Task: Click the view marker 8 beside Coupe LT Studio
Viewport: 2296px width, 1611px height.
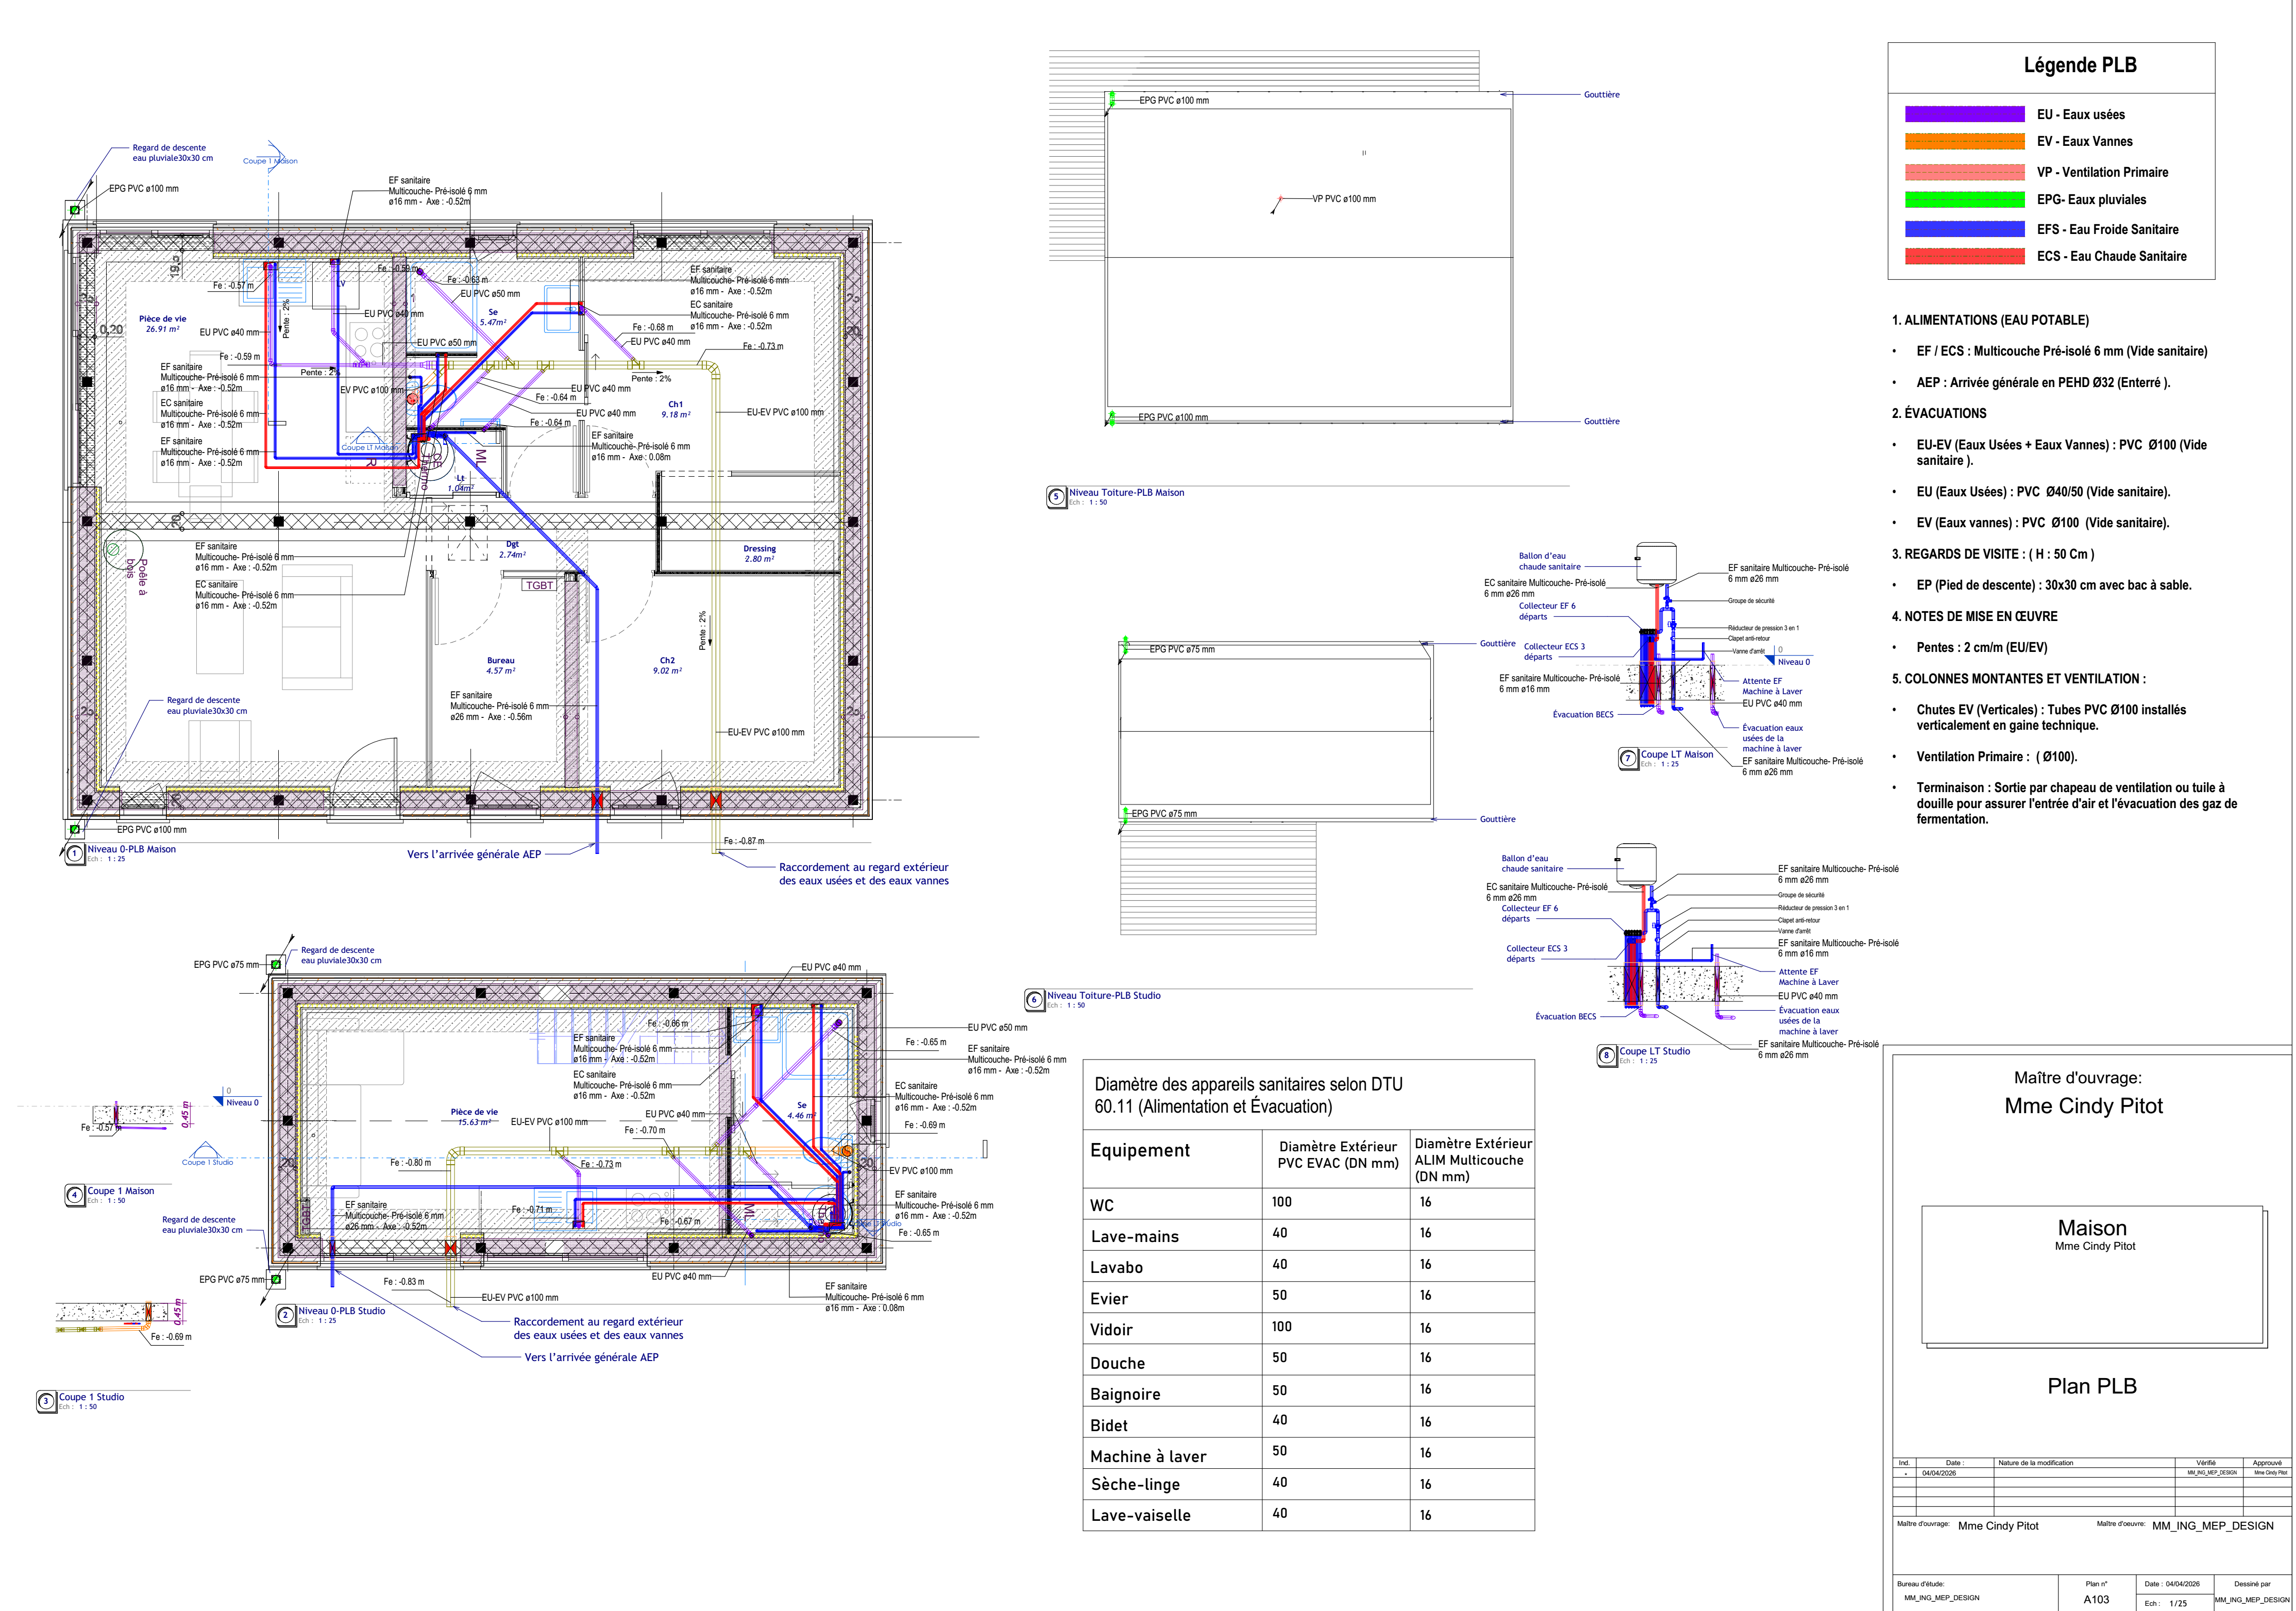Action: 1606,1055
